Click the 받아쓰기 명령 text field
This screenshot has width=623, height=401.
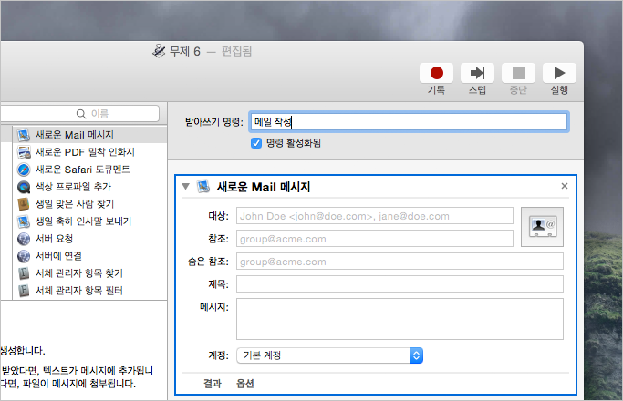tap(409, 122)
